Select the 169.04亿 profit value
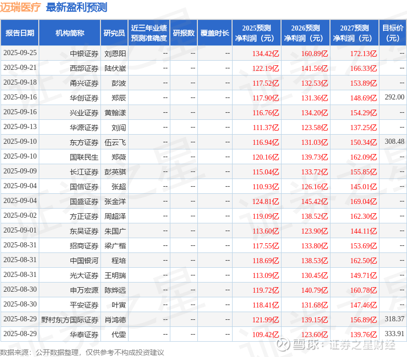 pos(363,202)
